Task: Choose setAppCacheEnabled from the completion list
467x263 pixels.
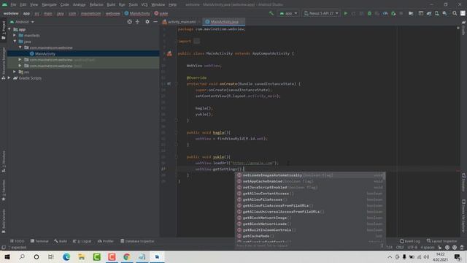Action: pyautogui.click(x=310, y=181)
